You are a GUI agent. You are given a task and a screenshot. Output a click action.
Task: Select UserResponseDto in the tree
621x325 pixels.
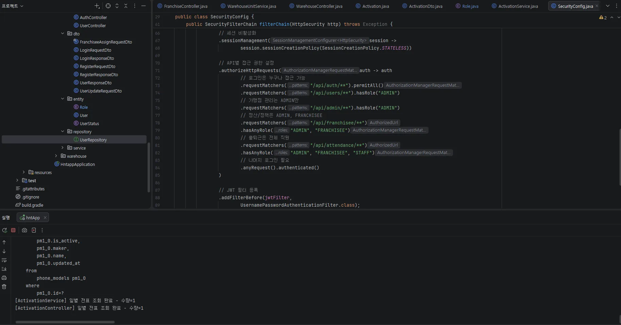click(x=93, y=83)
